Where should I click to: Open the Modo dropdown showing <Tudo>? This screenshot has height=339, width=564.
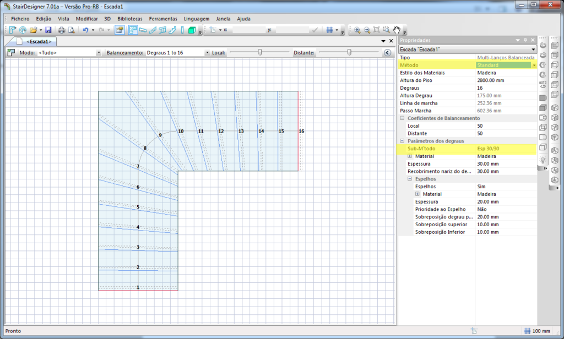[99, 53]
